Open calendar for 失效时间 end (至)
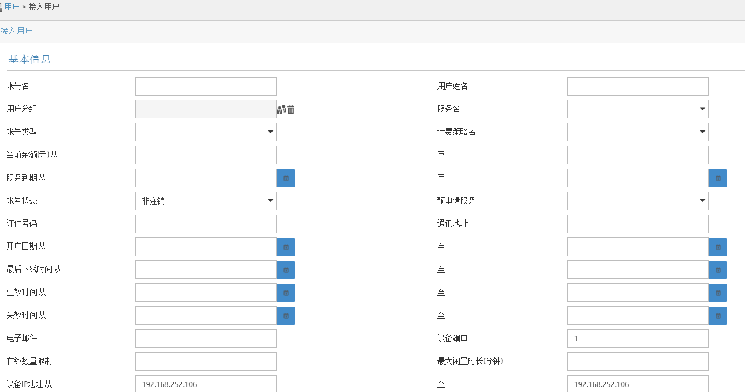Screen dimensions: 745x392 718,316
